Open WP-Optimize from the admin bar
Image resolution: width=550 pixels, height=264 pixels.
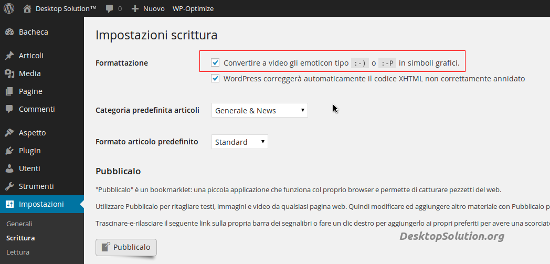click(x=193, y=9)
